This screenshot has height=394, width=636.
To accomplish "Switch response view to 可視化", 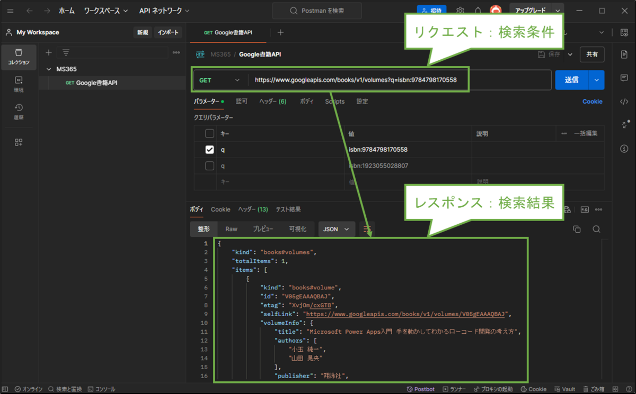I will pos(298,229).
